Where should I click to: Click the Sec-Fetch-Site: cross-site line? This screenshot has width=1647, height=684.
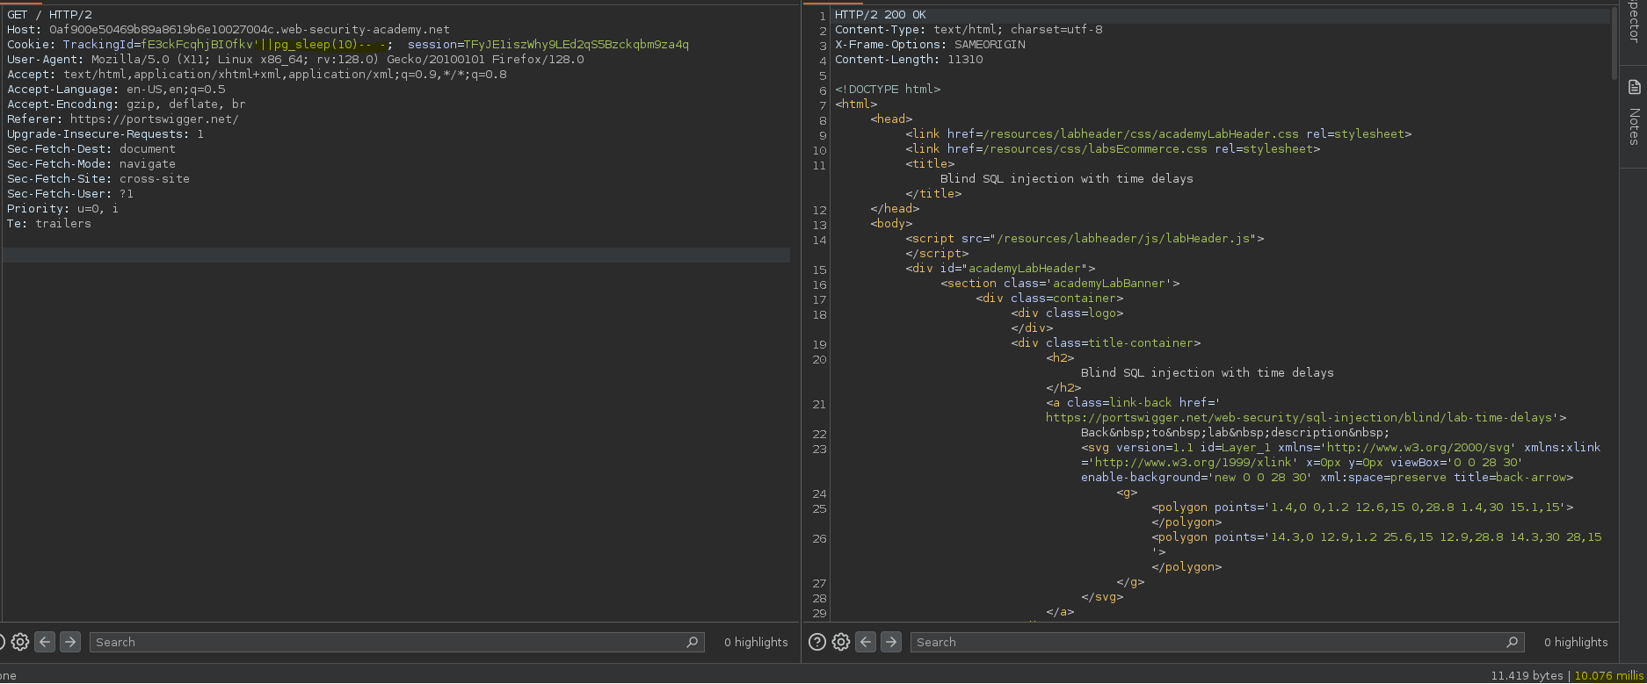[98, 179]
